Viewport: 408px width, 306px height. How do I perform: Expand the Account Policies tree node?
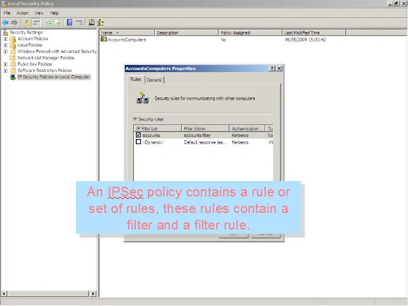point(6,39)
